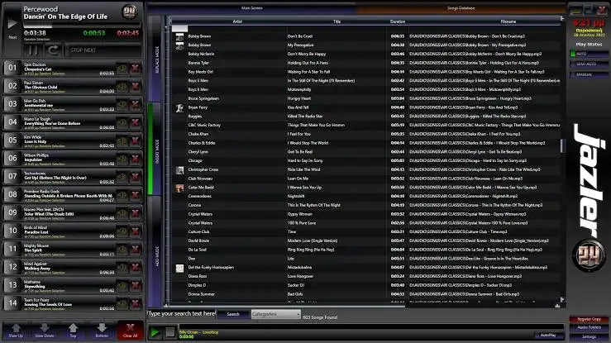Remove Cleopatra's Cat from playlist slot 01

click(136, 69)
